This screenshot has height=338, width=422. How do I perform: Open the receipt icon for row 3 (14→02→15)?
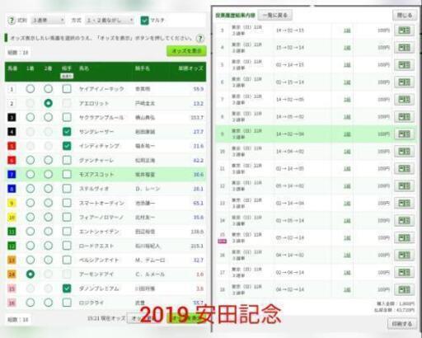click(404, 31)
